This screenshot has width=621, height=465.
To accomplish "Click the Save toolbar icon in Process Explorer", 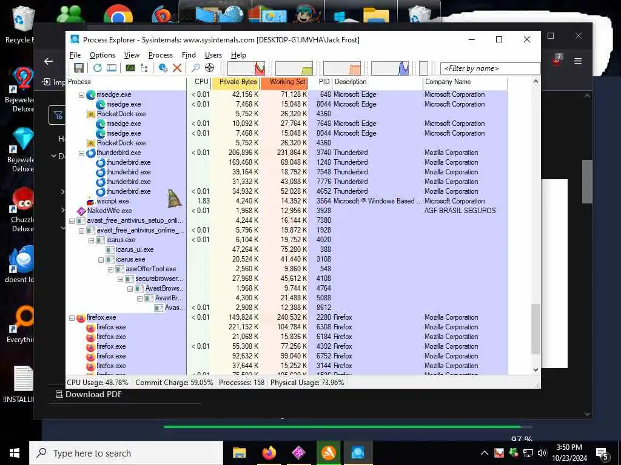I will coord(78,68).
